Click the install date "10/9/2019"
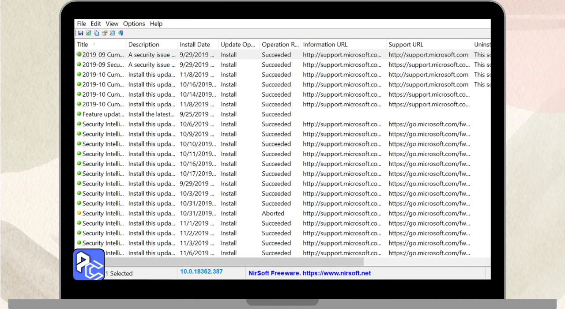 click(x=197, y=134)
